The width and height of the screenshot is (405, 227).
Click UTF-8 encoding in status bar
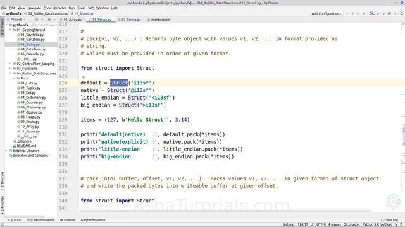click(321, 224)
